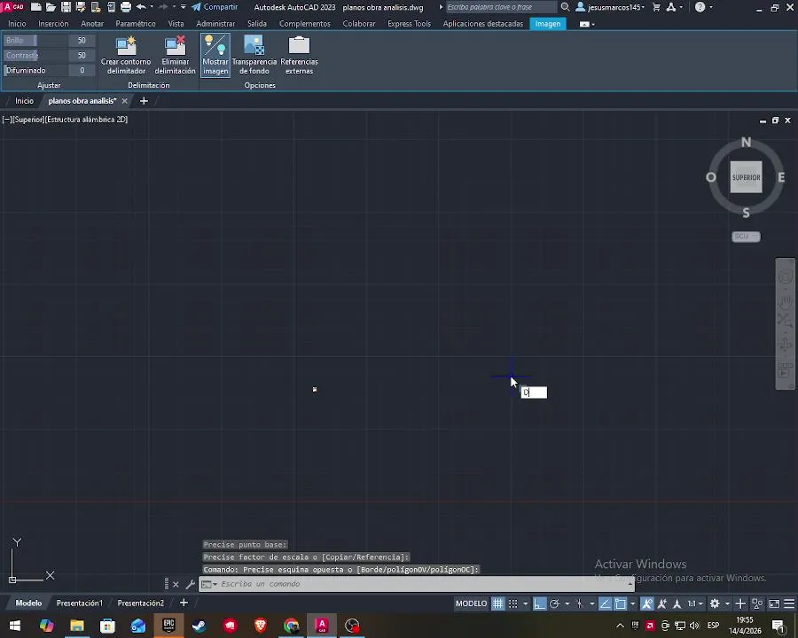
Task: Open status bar Customization hamburger icon
Action: (789, 603)
